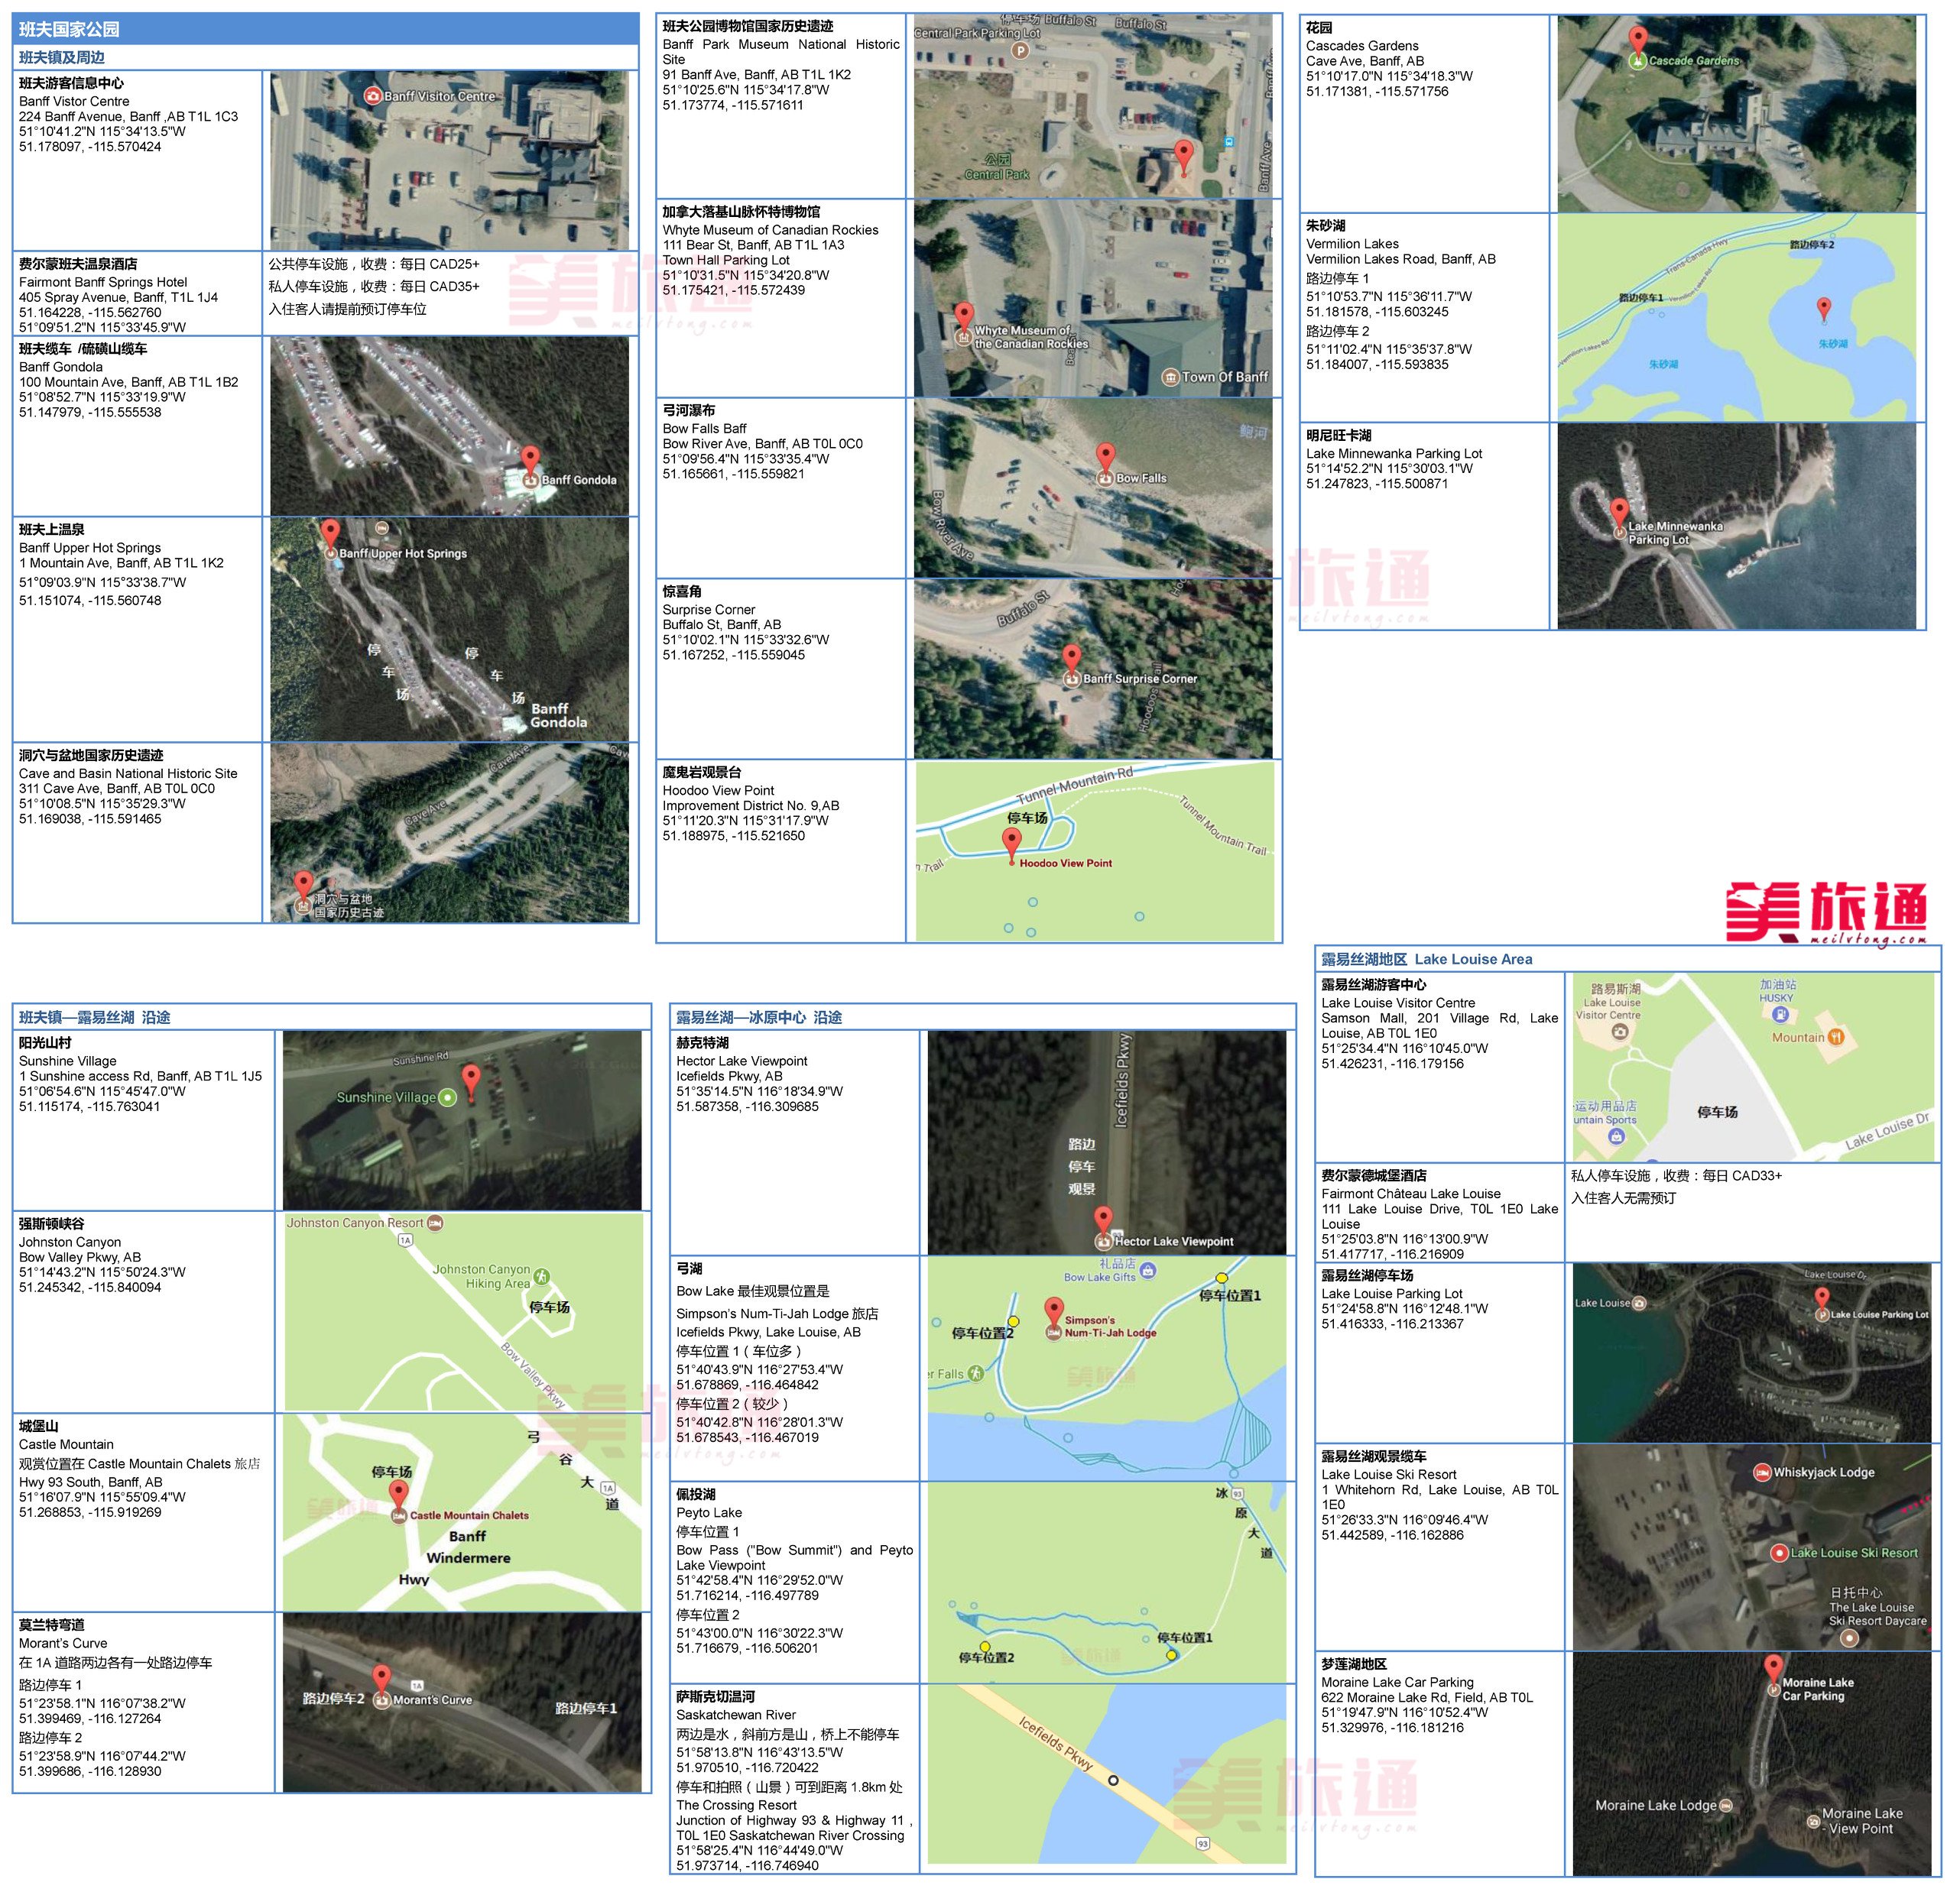The height and width of the screenshot is (1892, 1960).
Task: Click the Banff Visitor Centre camera icon
Action: coord(373,96)
